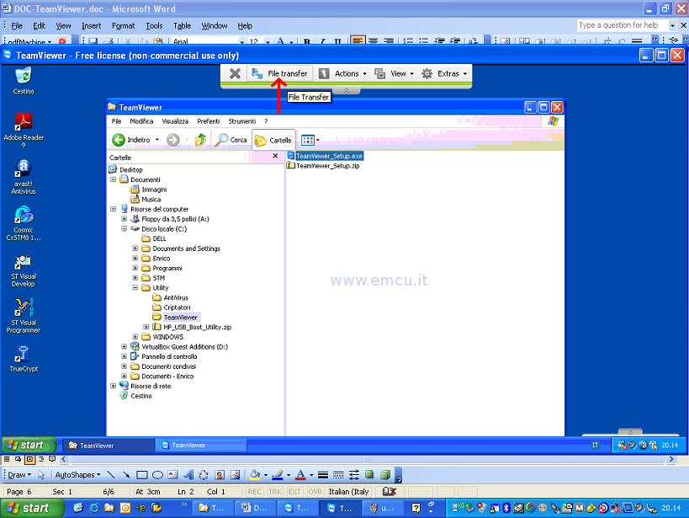This screenshot has width=689, height=518.
Task: Click the Shadow Style icon
Action: tap(369, 474)
